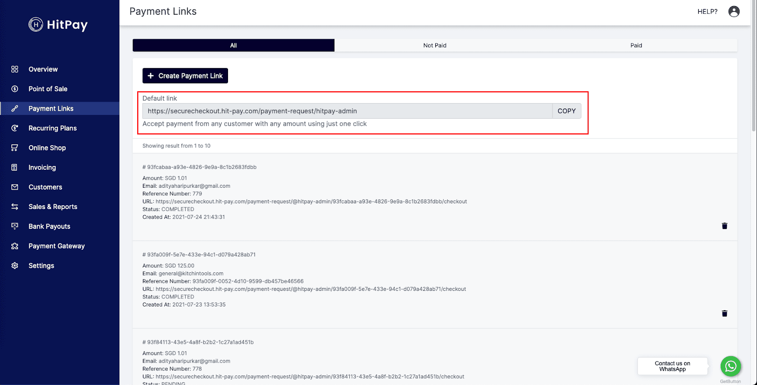Click the Sales & Reports arrows icon
Viewport: 757px width, 385px height.
tap(15, 207)
